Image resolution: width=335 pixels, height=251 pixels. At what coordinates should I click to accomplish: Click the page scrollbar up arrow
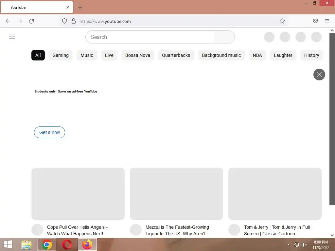[x=332, y=30]
